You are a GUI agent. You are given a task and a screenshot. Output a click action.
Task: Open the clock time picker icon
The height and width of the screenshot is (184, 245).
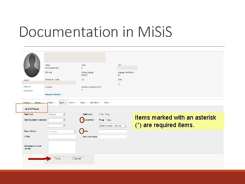point(64,125)
